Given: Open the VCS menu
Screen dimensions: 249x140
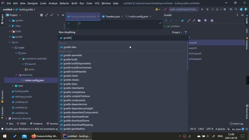Looking at the screenshot, I should point(97,3).
